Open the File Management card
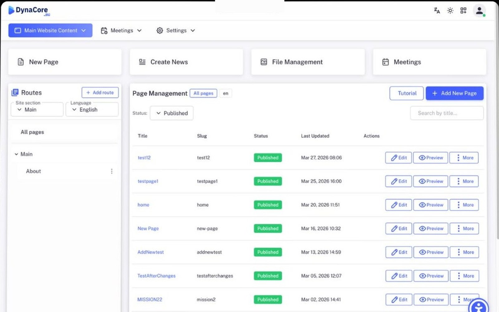Screen dimensions: 499x312 tap(308, 62)
